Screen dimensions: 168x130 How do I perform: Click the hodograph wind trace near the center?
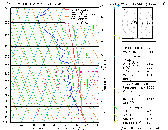pos(134,22)
